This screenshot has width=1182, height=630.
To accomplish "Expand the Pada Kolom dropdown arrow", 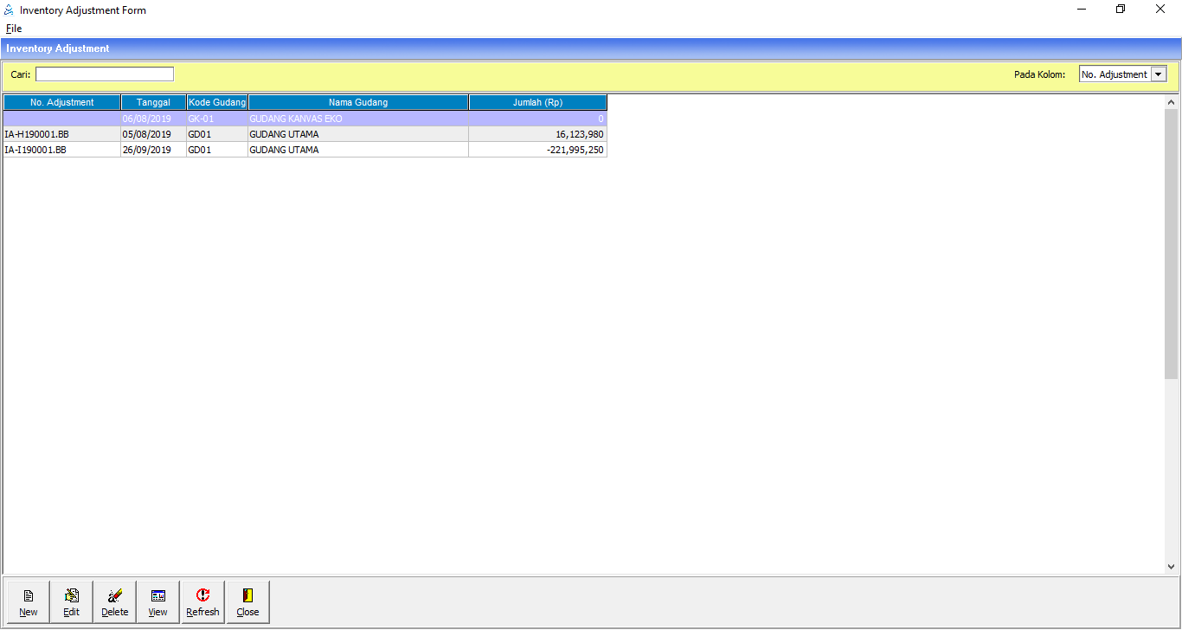I will pyautogui.click(x=1159, y=74).
